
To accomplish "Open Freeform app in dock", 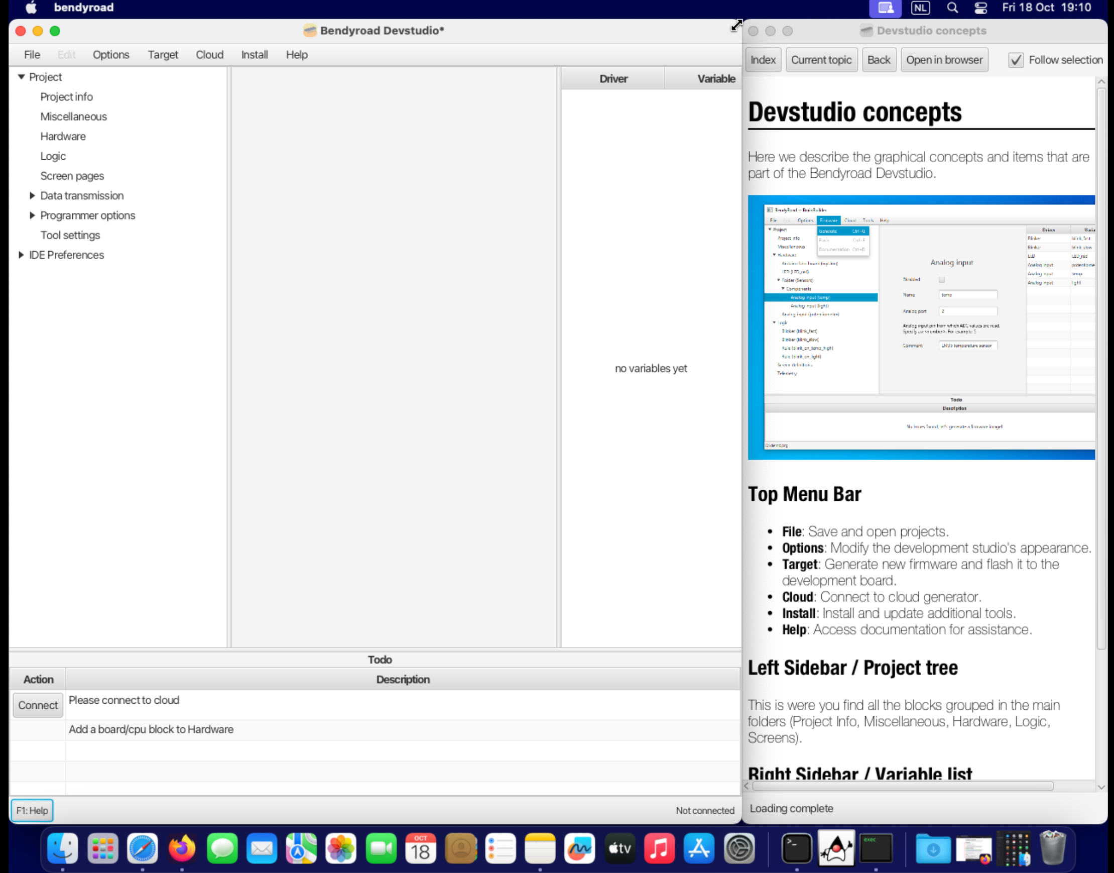I will coord(580,848).
